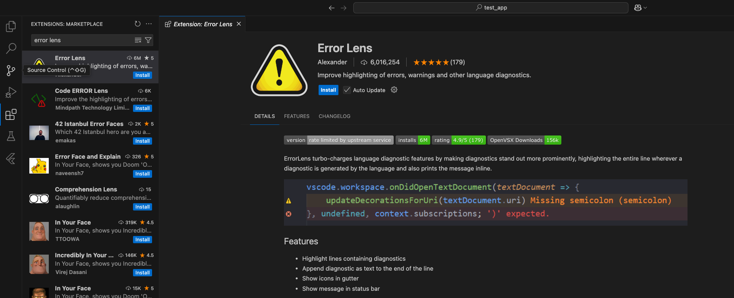The image size is (734, 298).
Task: Go back with the navigation arrow
Action: 332,8
